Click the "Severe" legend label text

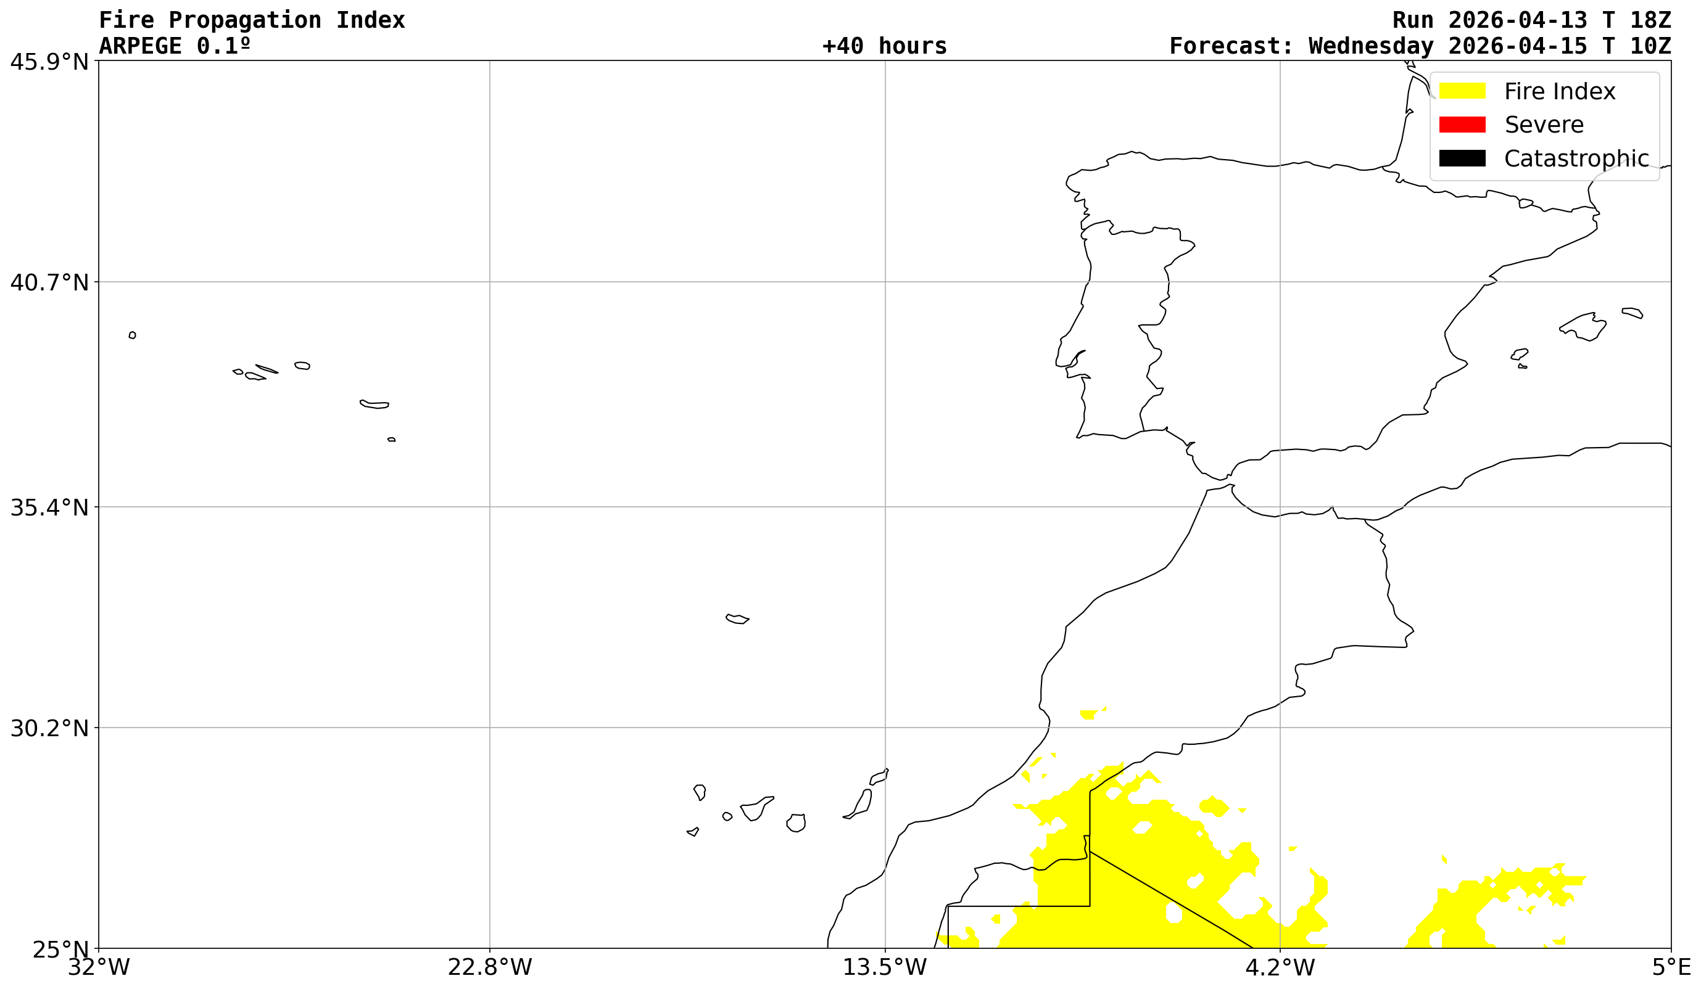(1544, 125)
